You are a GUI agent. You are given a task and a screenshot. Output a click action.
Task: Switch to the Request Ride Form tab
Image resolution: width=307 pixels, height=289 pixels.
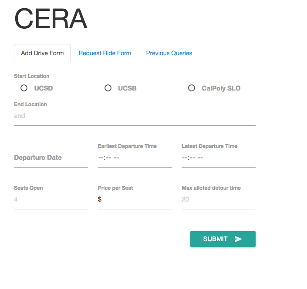tap(105, 53)
